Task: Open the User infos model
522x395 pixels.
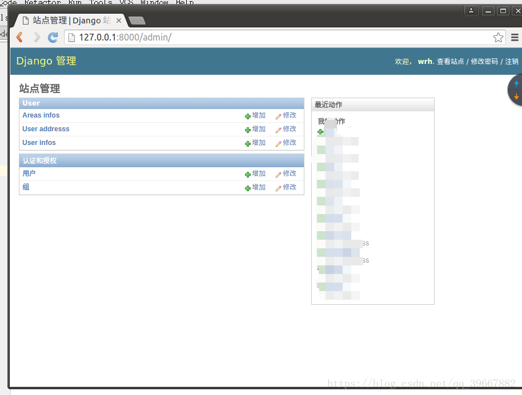Action: tap(39, 143)
